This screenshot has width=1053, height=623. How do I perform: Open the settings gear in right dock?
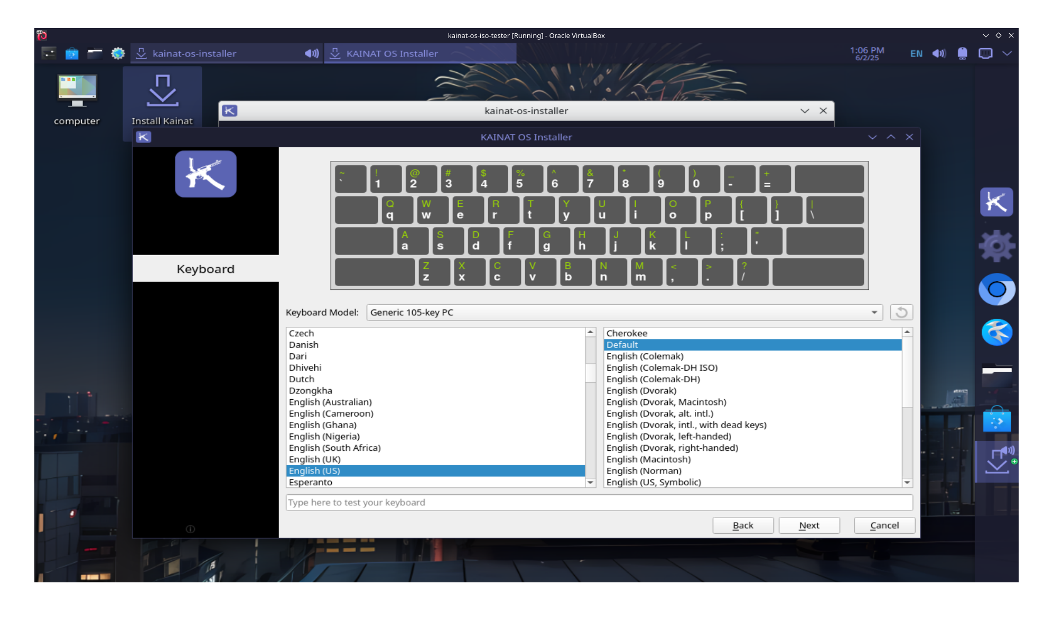click(x=996, y=246)
